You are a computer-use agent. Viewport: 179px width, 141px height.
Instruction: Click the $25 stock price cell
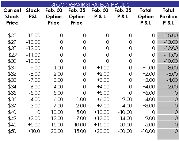click(x=12, y=35)
